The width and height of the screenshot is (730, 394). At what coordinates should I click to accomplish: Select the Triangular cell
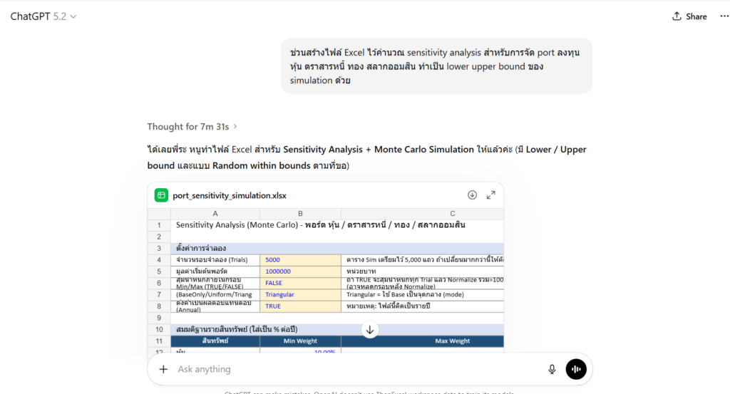pyautogui.click(x=300, y=294)
